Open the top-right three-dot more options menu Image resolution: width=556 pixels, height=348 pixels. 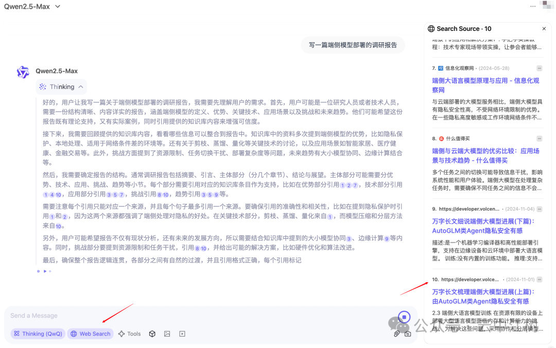click(x=533, y=6)
